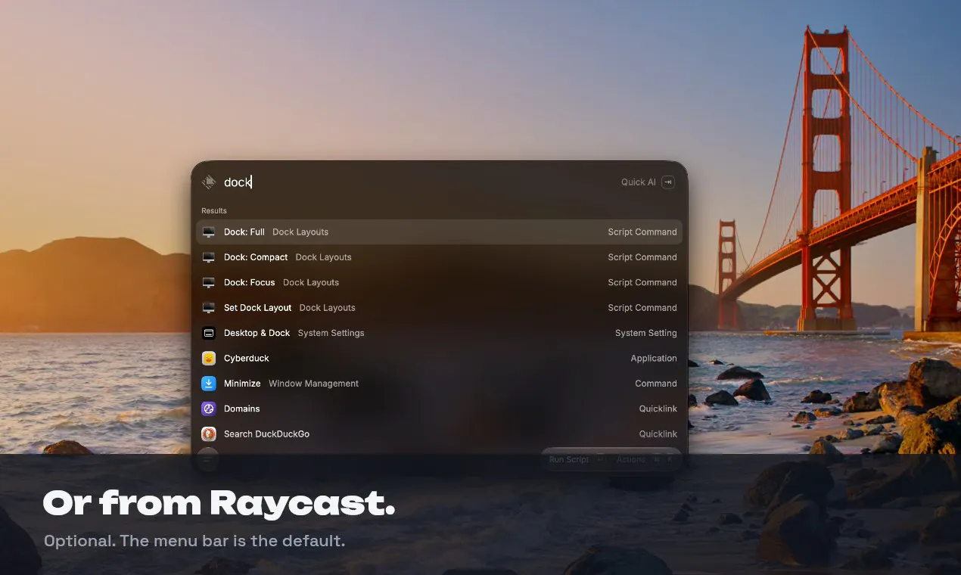This screenshot has width=961, height=575.
Task: Select the Dock: Full script command row
Action: (439, 232)
